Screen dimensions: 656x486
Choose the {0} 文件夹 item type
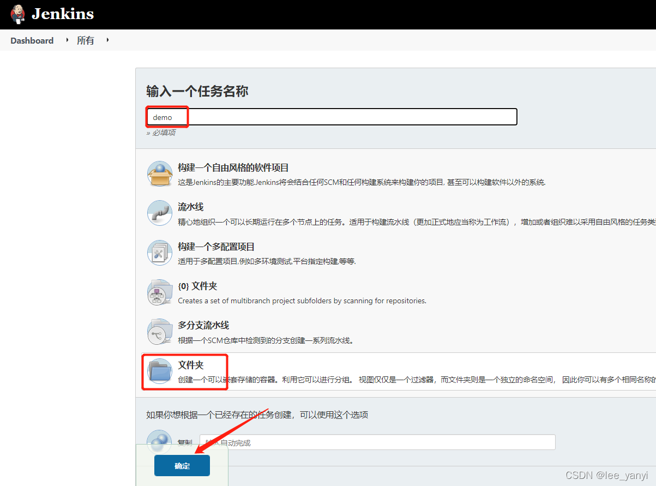pyautogui.click(x=197, y=286)
